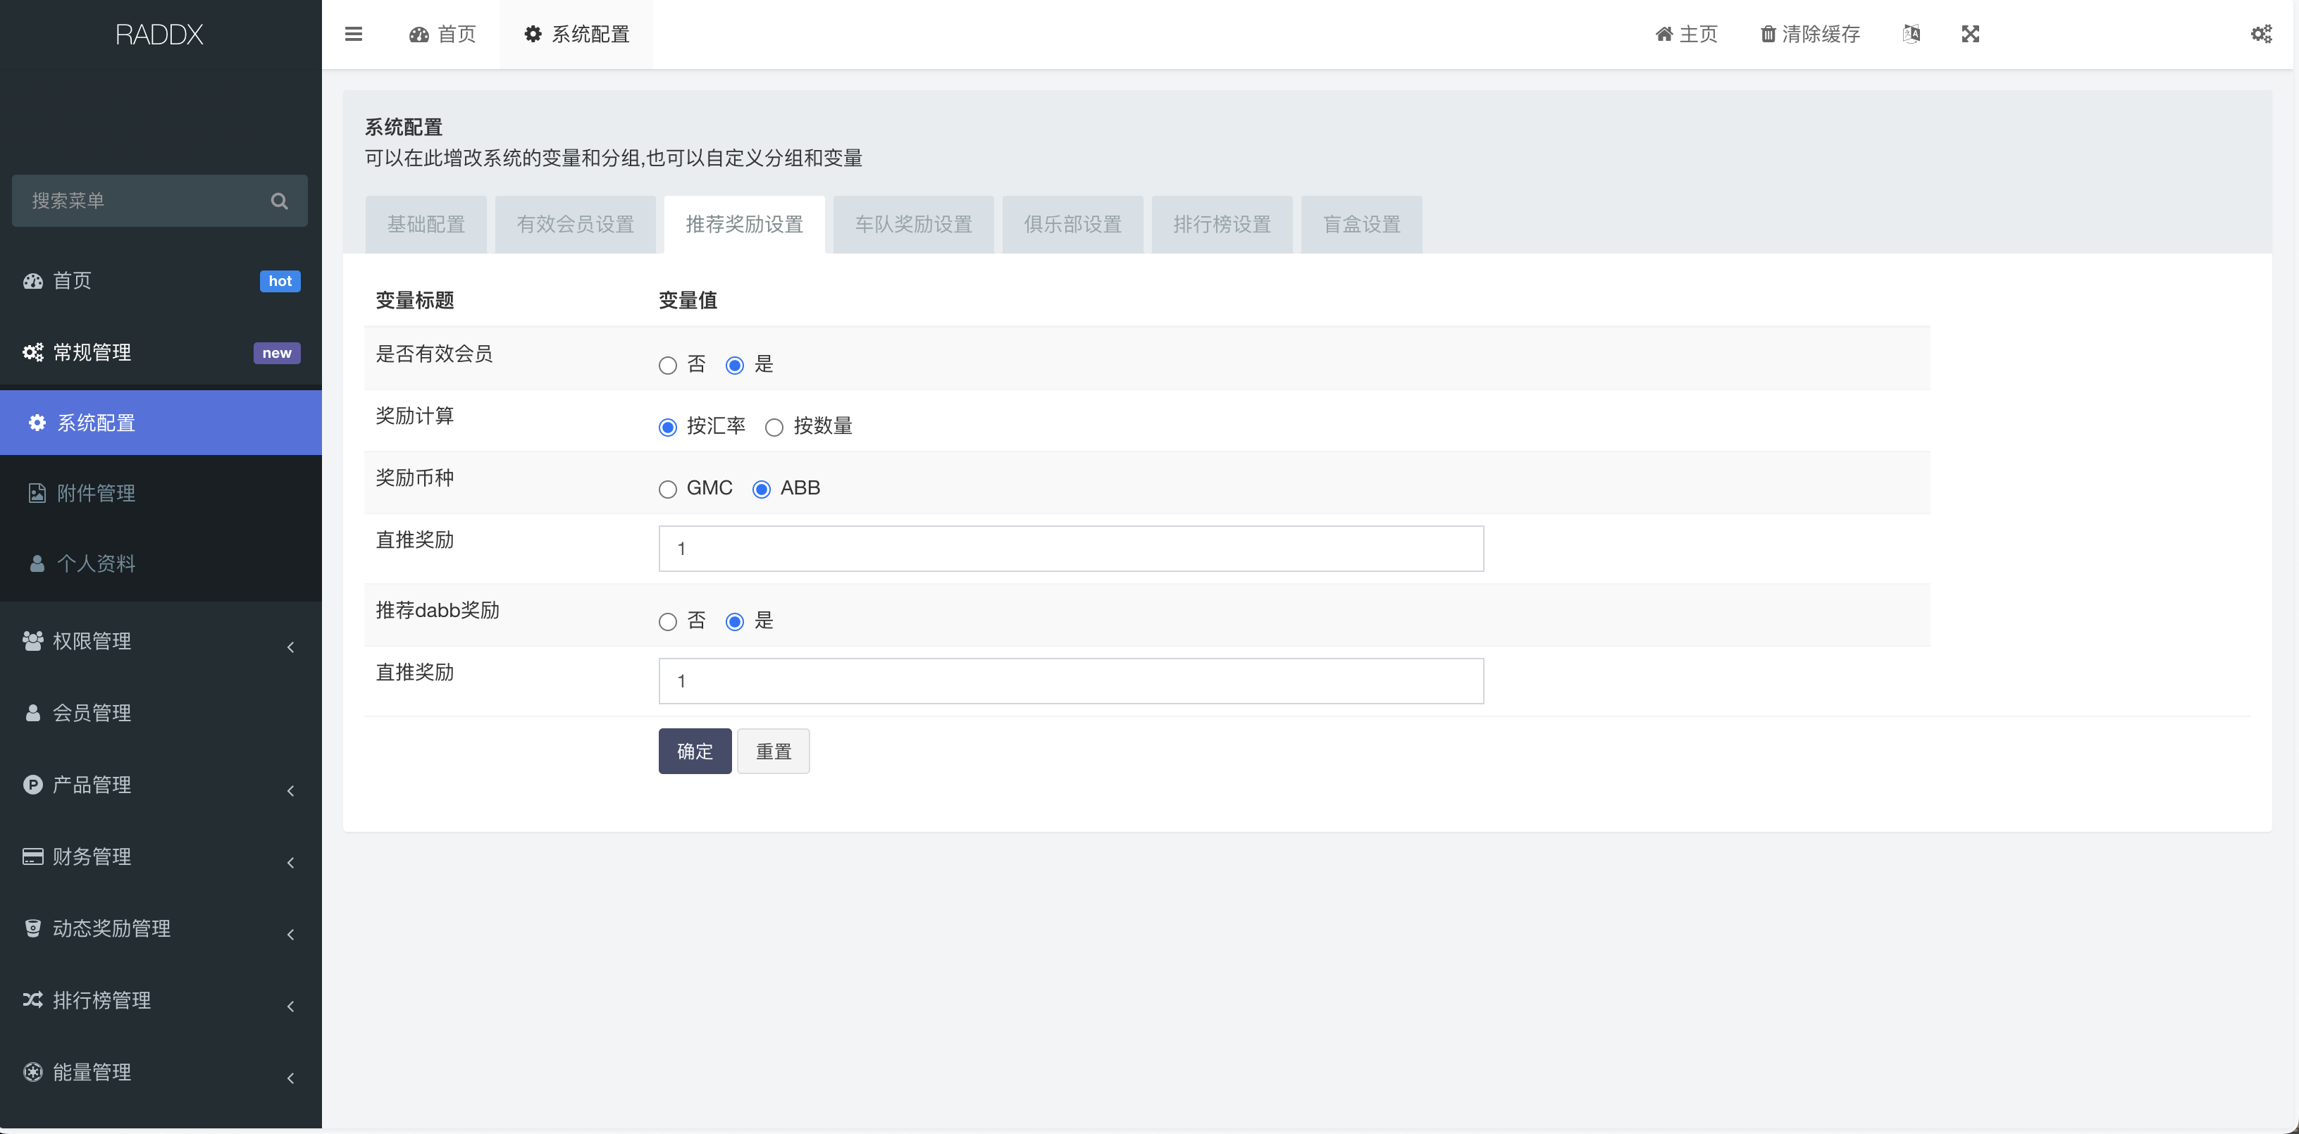The width and height of the screenshot is (2299, 1134).
Task: Expand the 权限管理 menu
Action: coord(89,641)
